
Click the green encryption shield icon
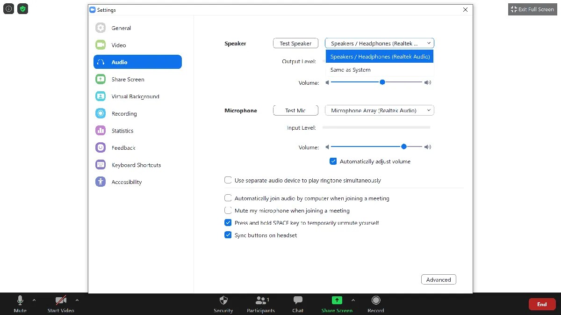pyautogui.click(x=23, y=9)
